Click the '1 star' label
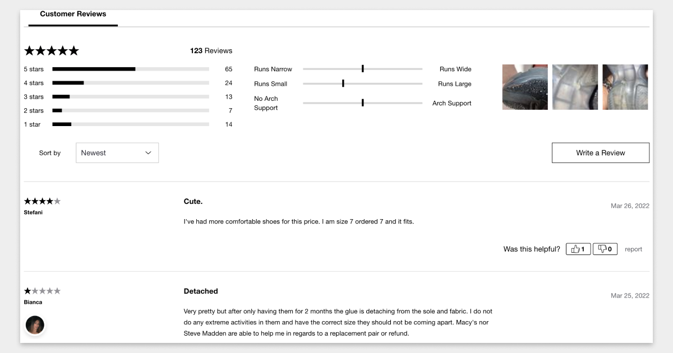The width and height of the screenshot is (673, 353). [32, 124]
